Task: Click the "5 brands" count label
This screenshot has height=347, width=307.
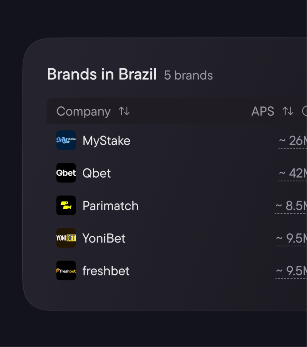Action: 188,75
